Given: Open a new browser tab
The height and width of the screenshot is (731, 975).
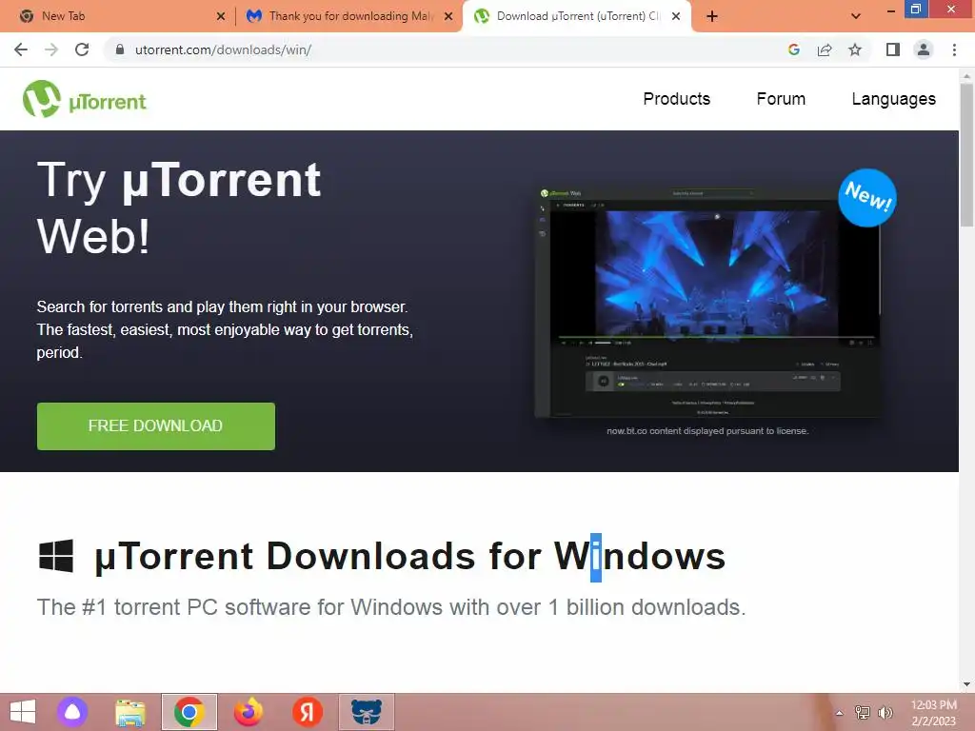Looking at the screenshot, I should [x=712, y=17].
